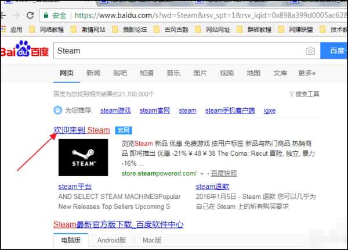The height and width of the screenshot is (250, 348).
Task: Click the green secure lock icon
Action: click(x=46, y=15)
